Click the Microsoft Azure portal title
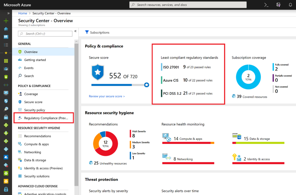Viewport: 296px width, 195px height. tap(17, 5)
